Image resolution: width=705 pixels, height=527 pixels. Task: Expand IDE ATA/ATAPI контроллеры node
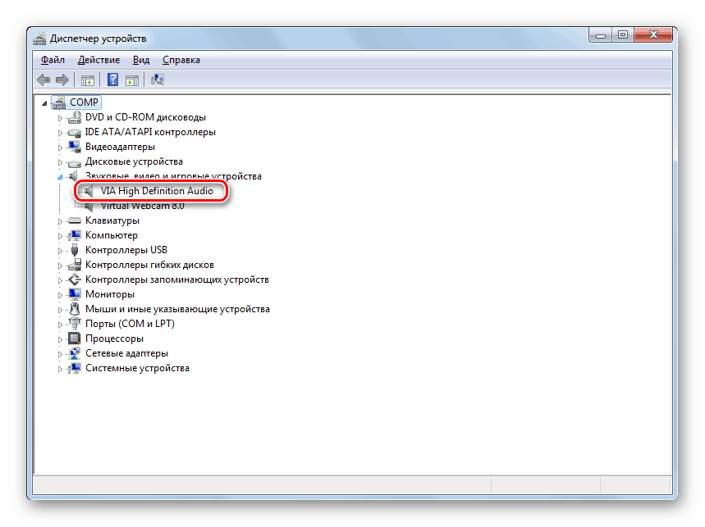click(x=60, y=133)
